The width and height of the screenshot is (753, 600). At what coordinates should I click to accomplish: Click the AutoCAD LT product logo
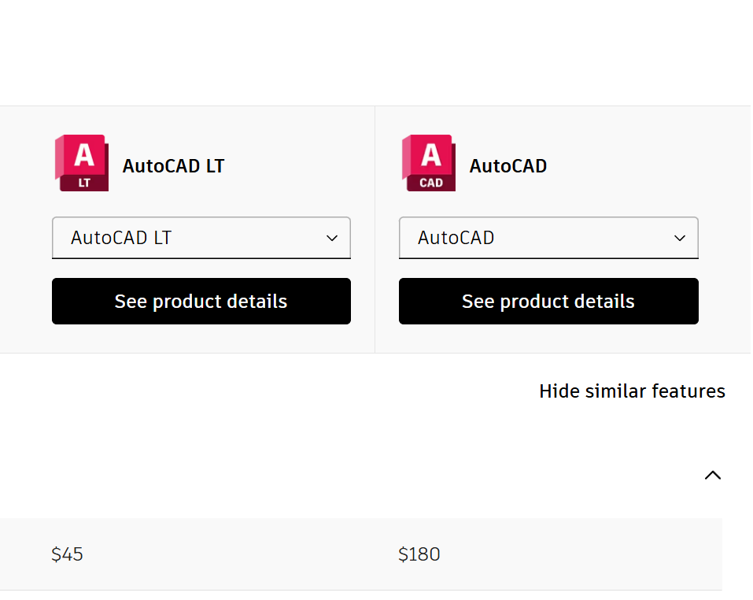click(x=81, y=163)
